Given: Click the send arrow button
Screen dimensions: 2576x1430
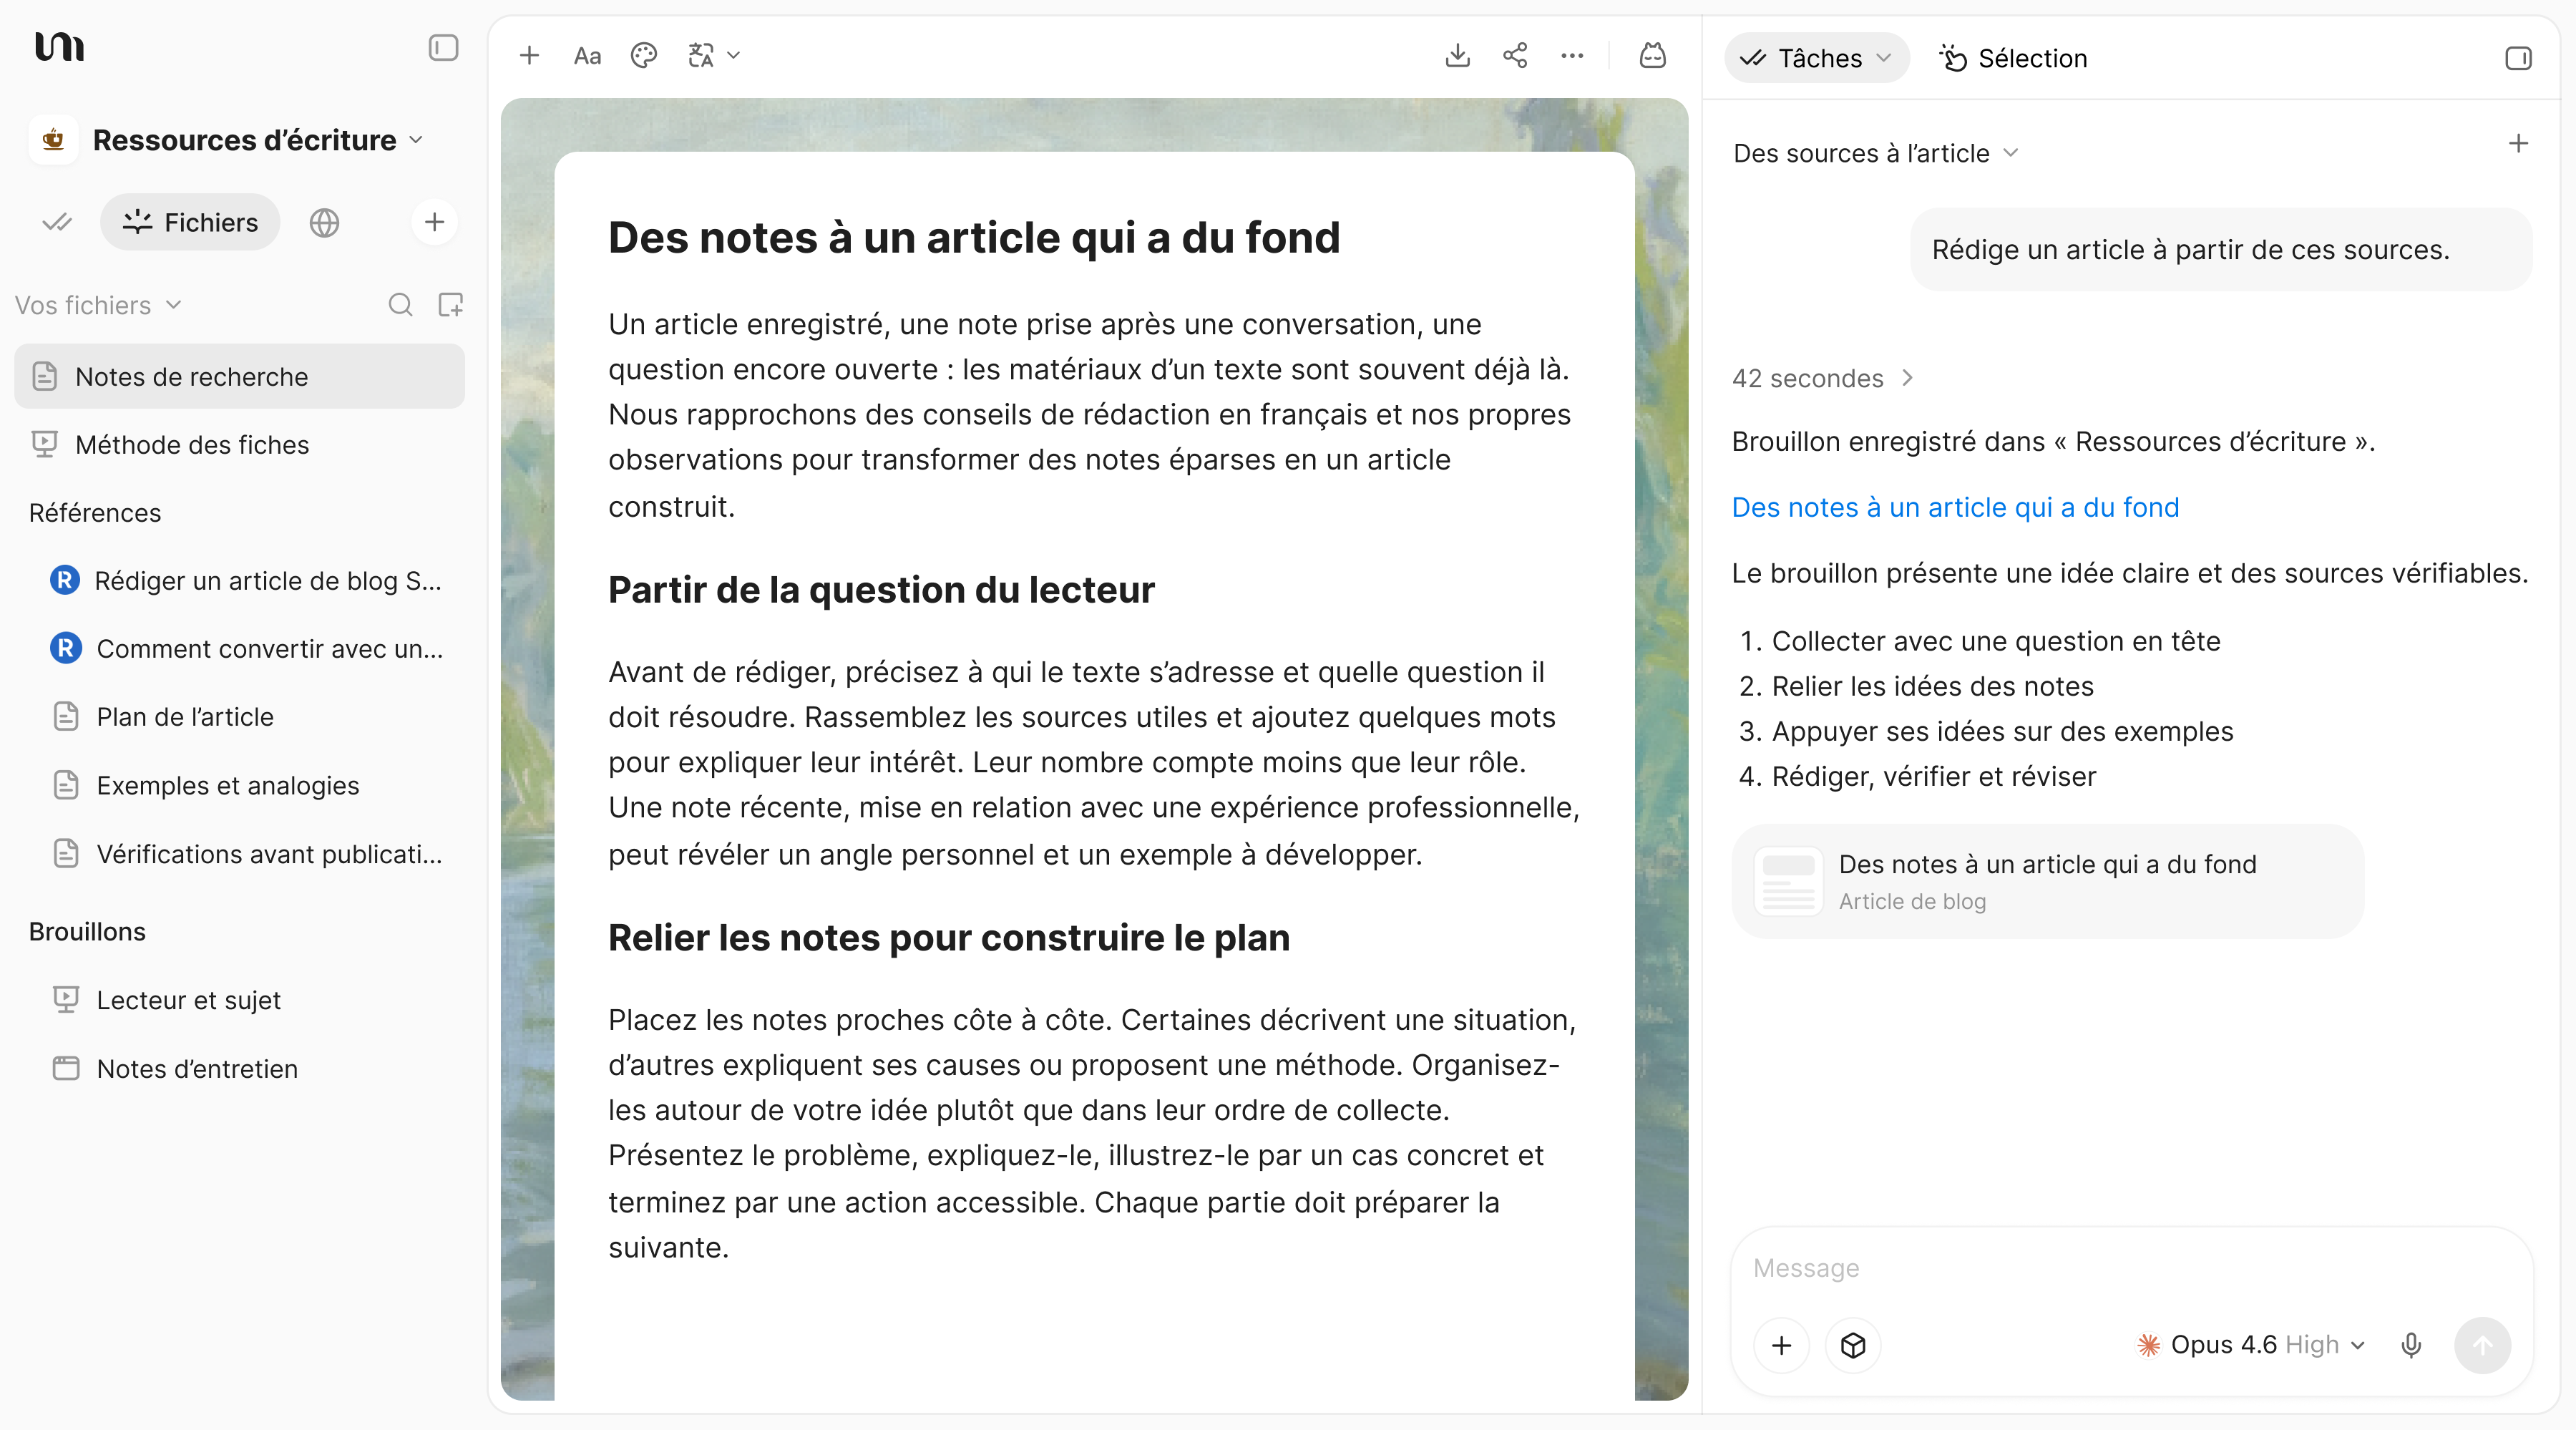Looking at the screenshot, I should pos(2482,1345).
